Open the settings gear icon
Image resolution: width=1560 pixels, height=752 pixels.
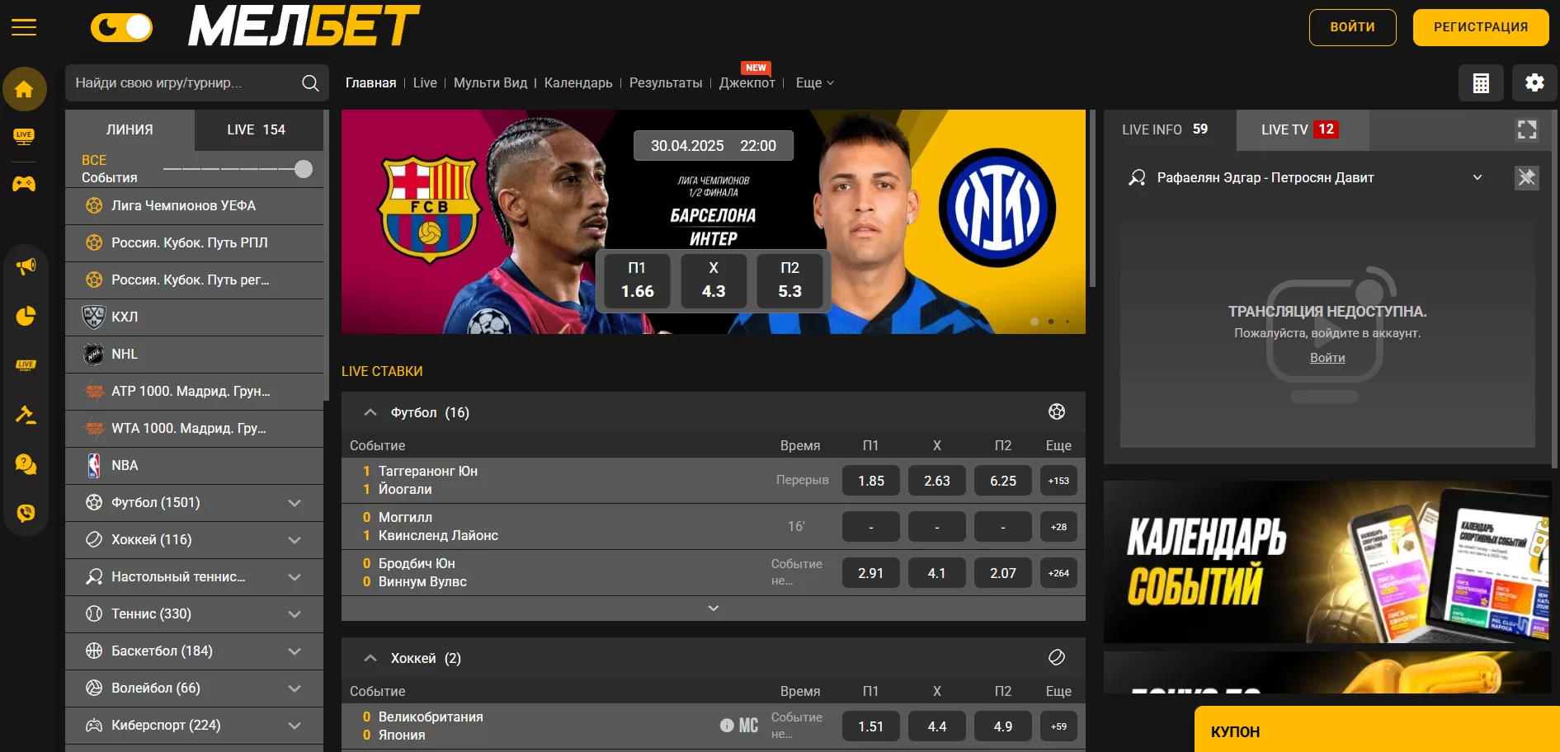pos(1534,83)
